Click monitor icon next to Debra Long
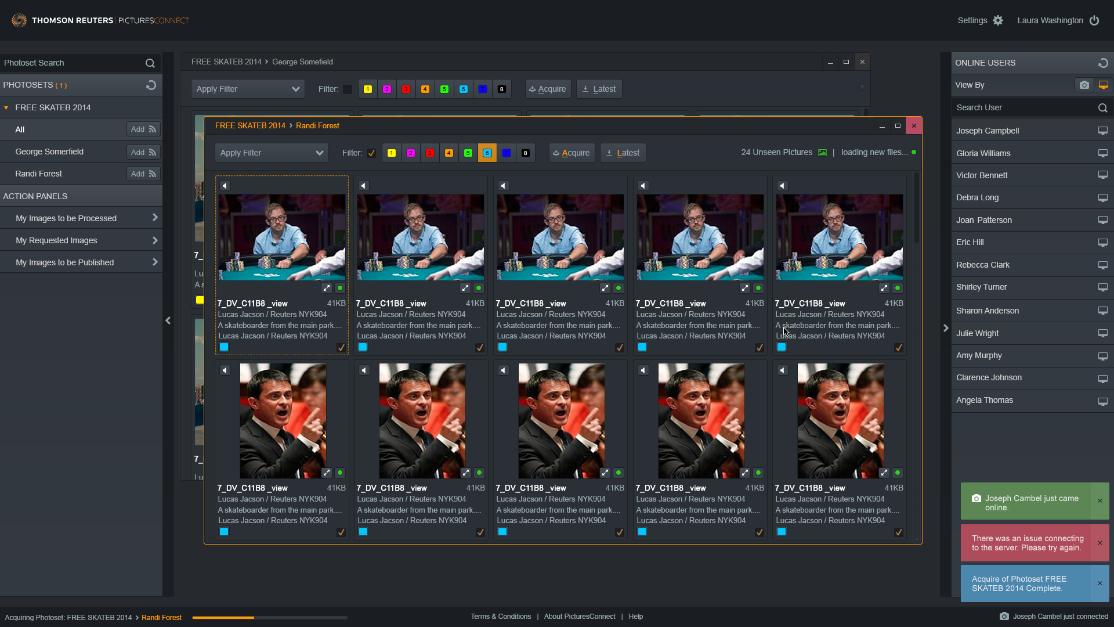This screenshot has height=627, width=1114. (x=1102, y=198)
